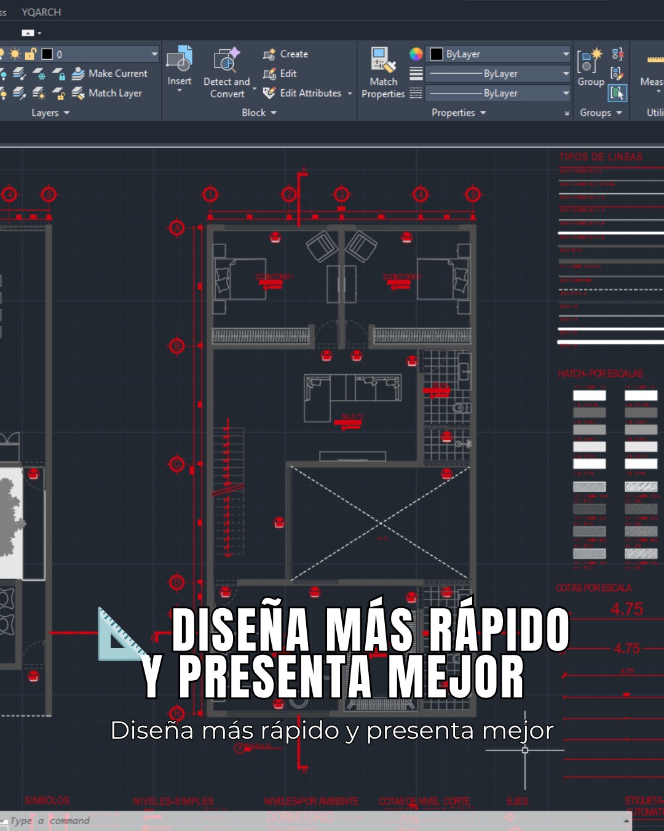Click the Insert block icon
Viewport: 664px width, 831px height.
[x=180, y=59]
